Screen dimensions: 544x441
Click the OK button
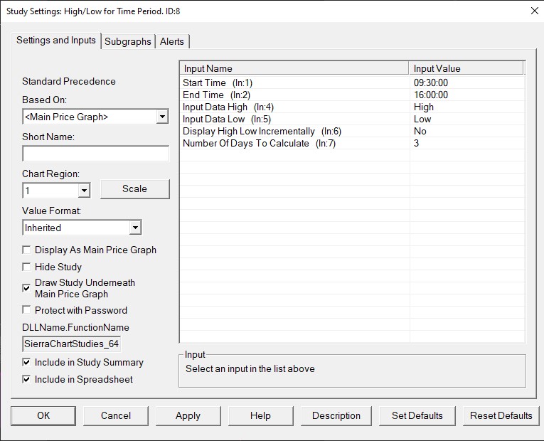tap(43, 415)
